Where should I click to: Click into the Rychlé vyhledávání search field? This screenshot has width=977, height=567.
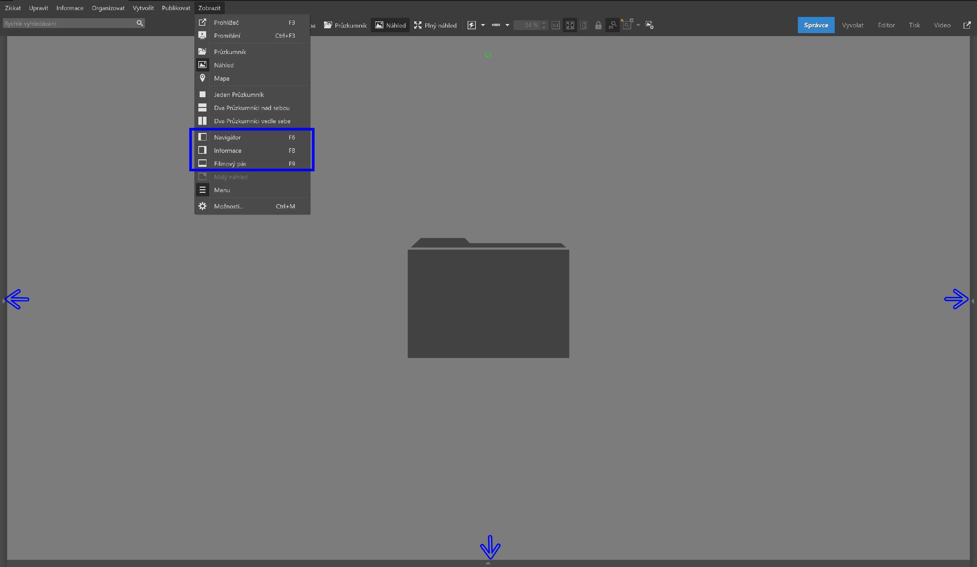point(68,23)
